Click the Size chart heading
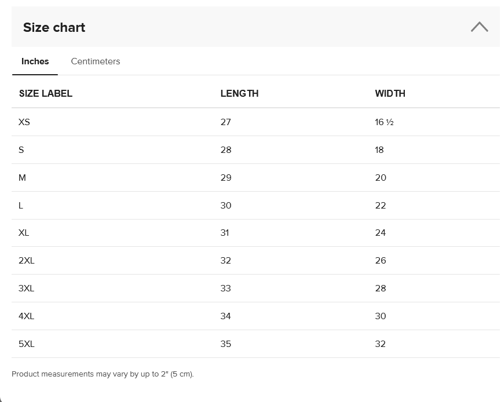The width and height of the screenshot is (501, 402). [54, 27]
